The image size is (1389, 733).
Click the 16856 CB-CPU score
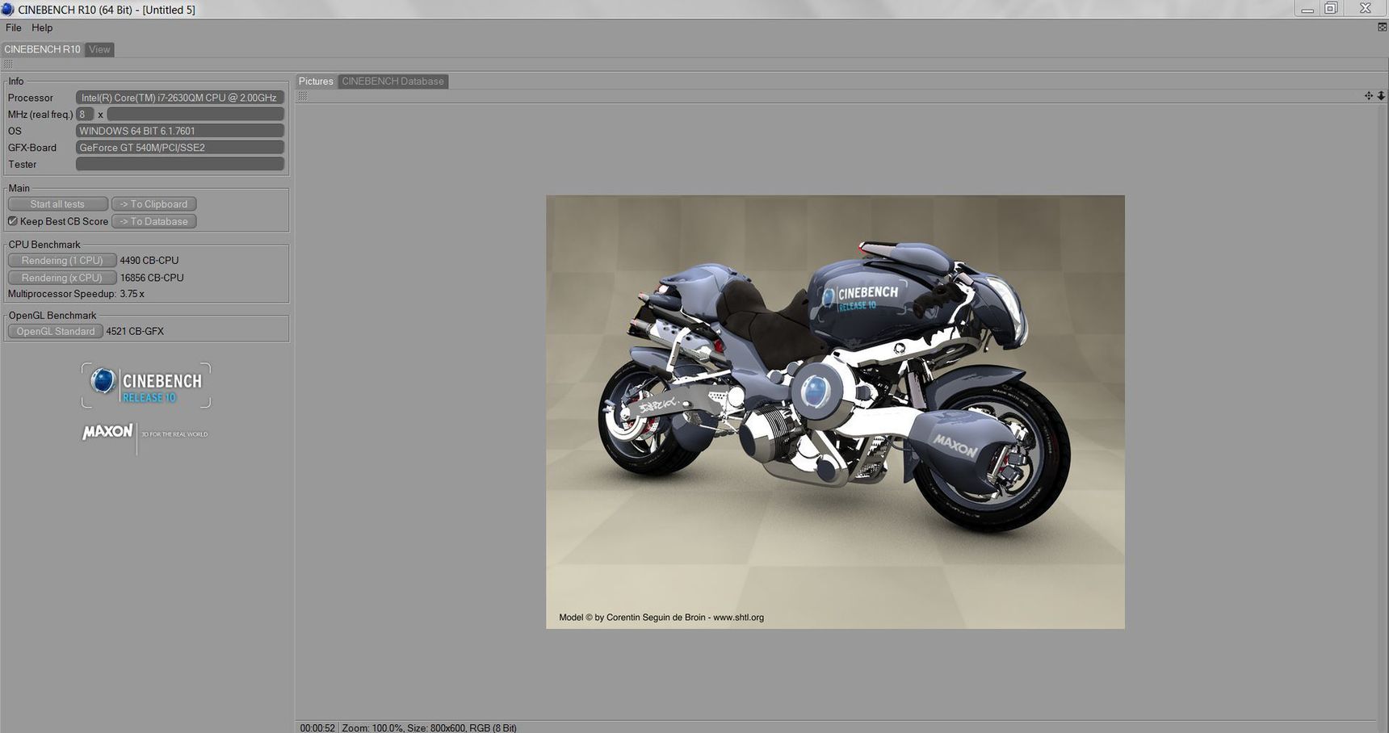click(x=152, y=278)
